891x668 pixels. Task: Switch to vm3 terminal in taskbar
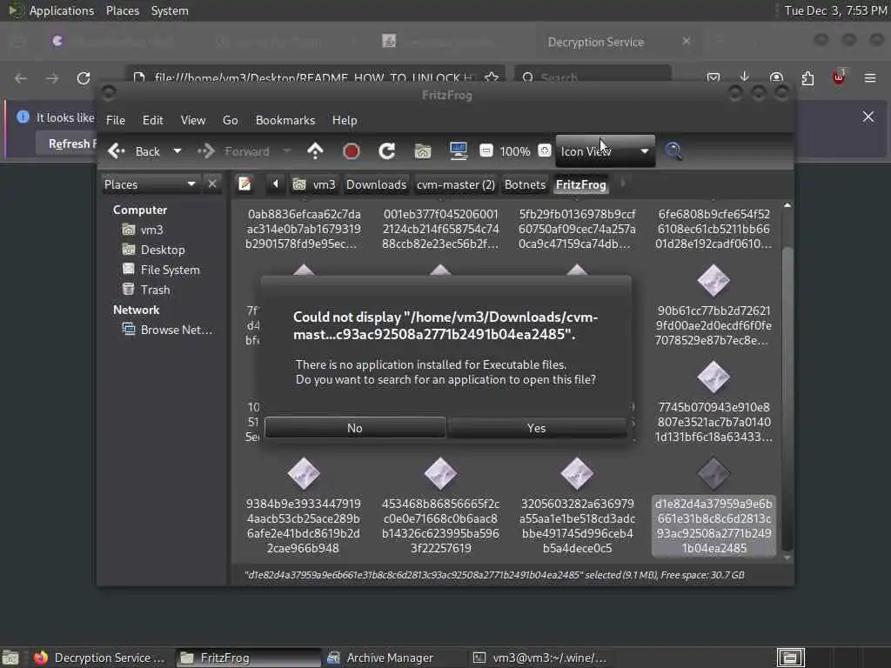tap(539, 658)
